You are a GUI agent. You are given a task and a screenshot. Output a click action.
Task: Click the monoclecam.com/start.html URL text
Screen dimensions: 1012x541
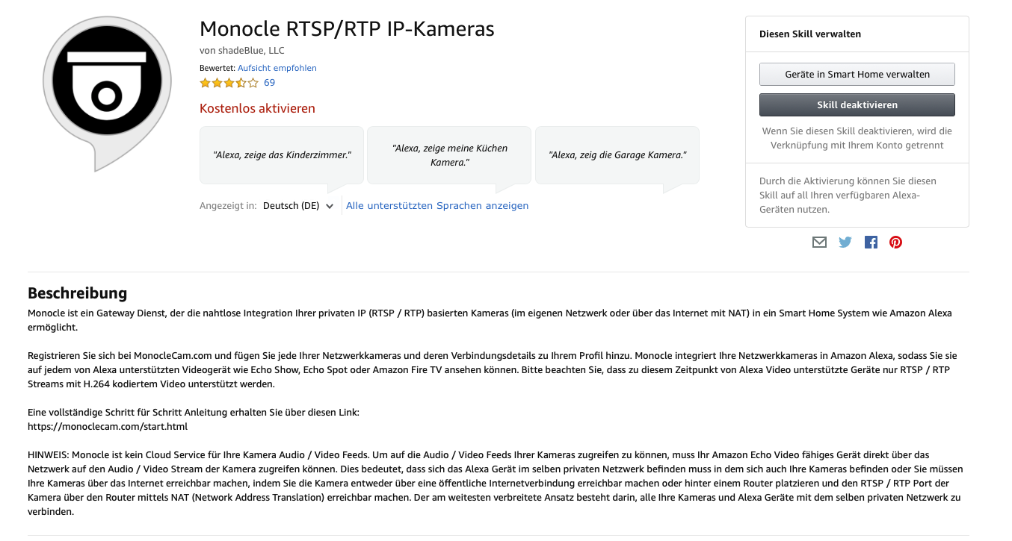click(108, 427)
